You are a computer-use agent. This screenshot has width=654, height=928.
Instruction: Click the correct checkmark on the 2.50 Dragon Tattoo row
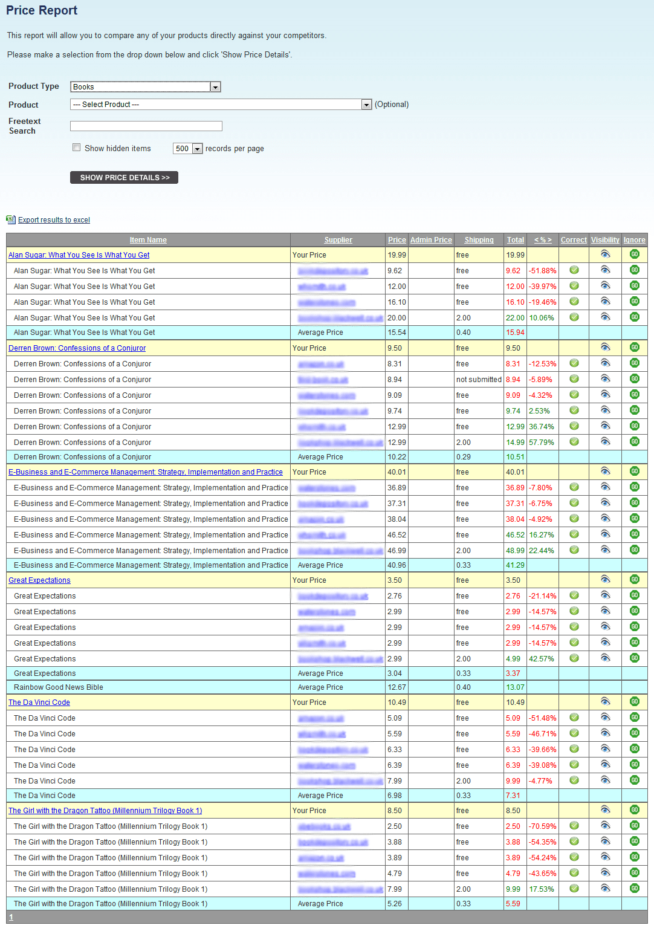[574, 825]
